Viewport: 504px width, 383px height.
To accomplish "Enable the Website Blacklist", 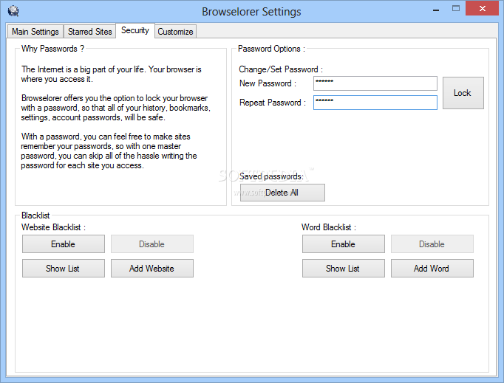I will 64,244.
